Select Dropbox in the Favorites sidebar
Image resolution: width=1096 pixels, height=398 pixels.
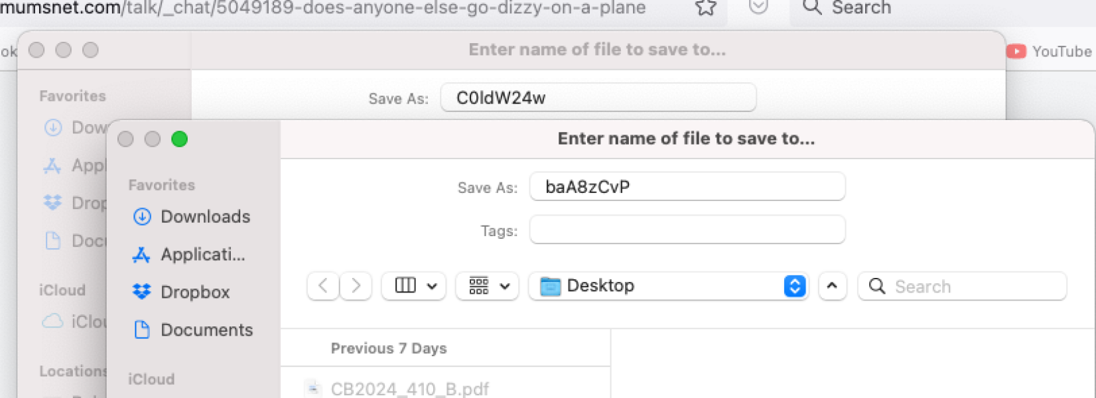pyautogui.click(x=195, y=293)
